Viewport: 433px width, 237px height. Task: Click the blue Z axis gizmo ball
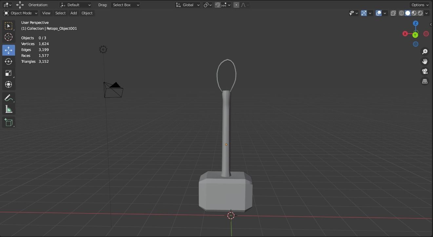pos(415,23)
